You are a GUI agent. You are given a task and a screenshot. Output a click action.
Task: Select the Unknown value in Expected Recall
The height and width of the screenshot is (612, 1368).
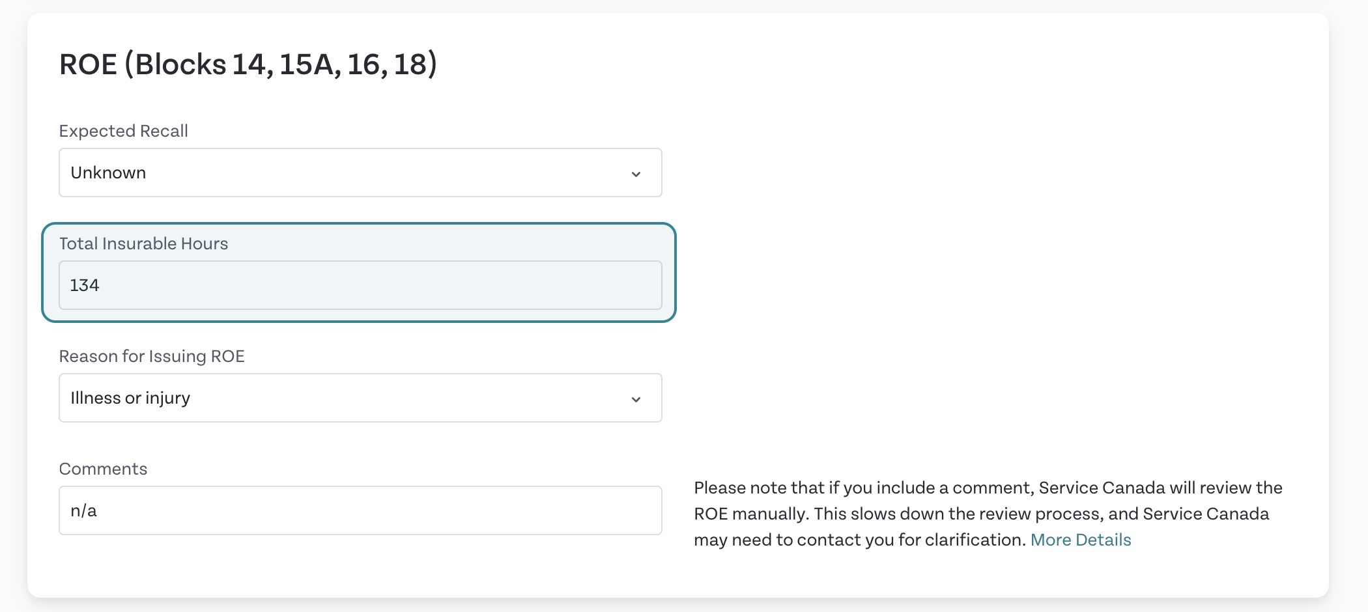pyautogui.click(x=108, y=173)
